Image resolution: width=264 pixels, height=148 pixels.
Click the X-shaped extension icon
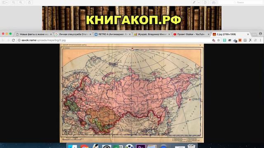coord(250,40)
